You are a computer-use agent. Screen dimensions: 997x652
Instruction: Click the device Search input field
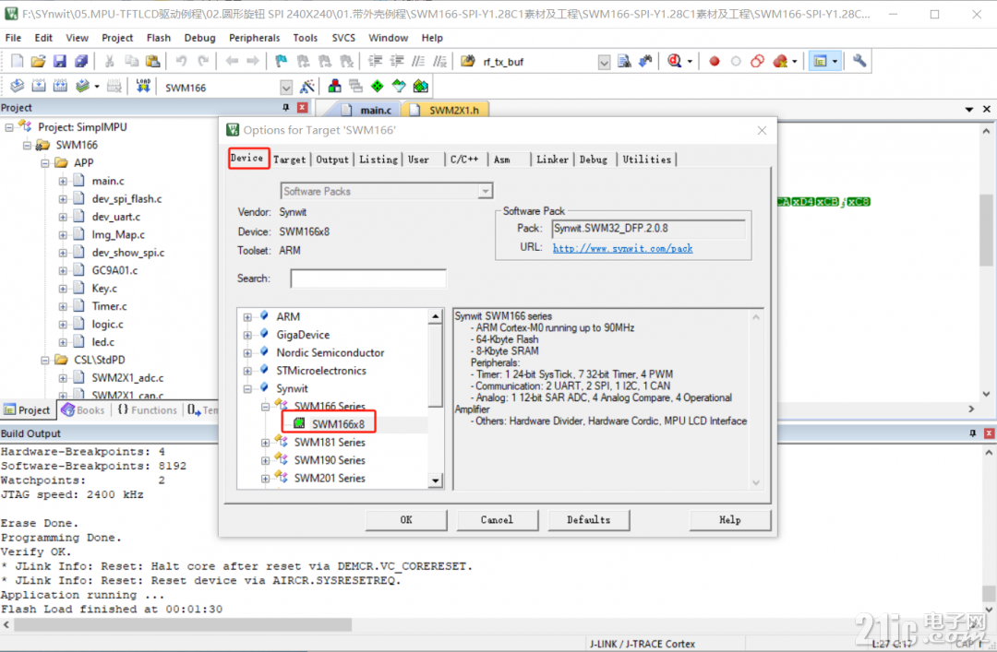[368, 279]
